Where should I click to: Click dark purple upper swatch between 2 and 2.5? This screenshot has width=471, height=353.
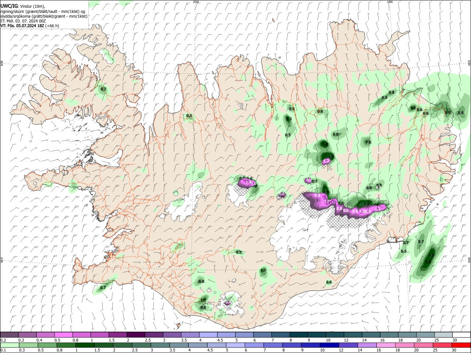[x=136, y=335]
